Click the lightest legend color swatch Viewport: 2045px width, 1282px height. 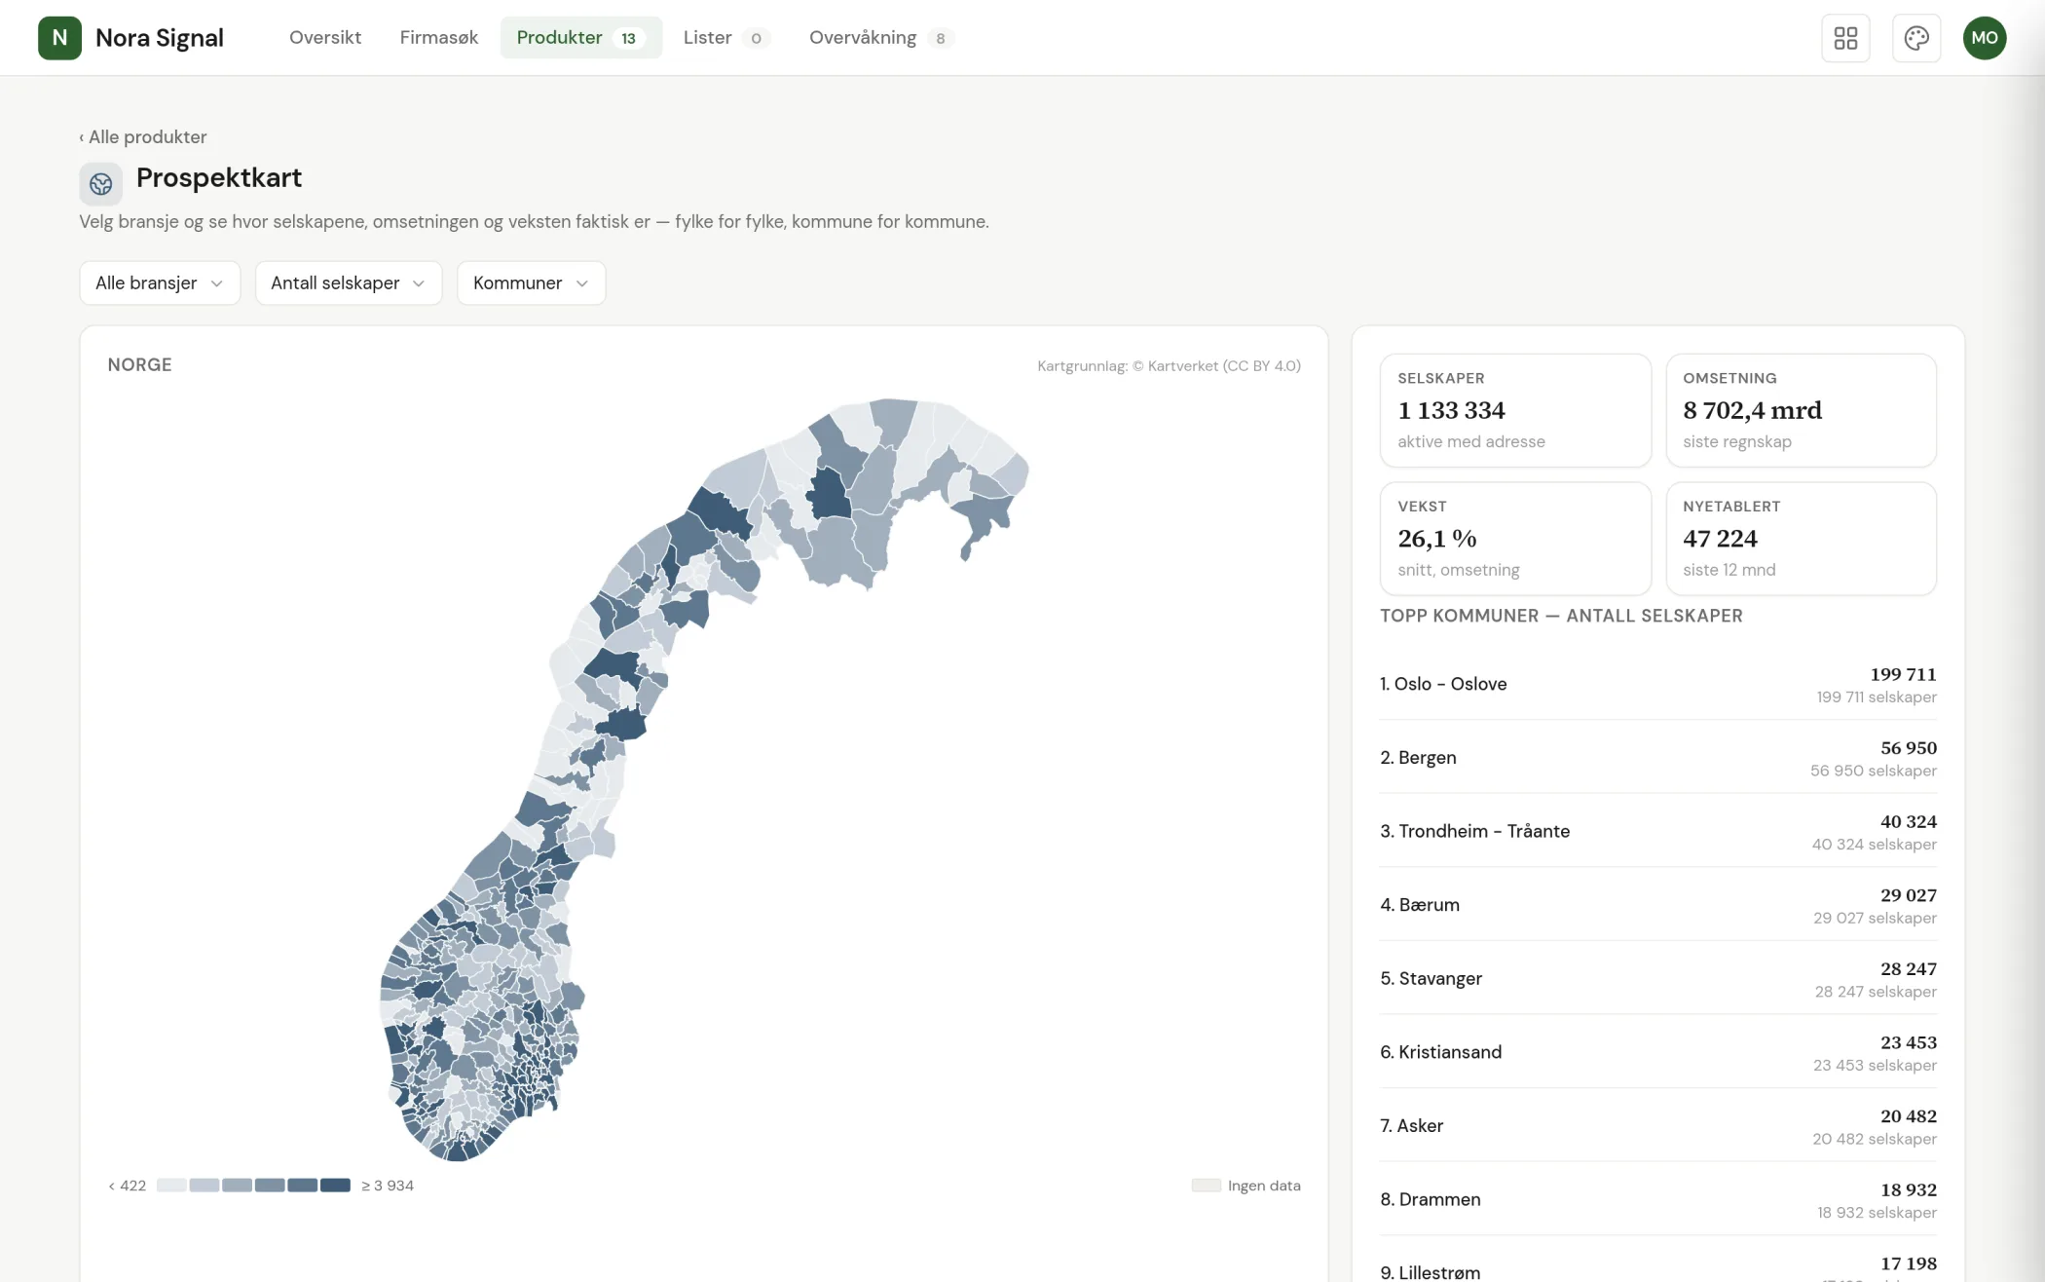[x=171, y=1186]
